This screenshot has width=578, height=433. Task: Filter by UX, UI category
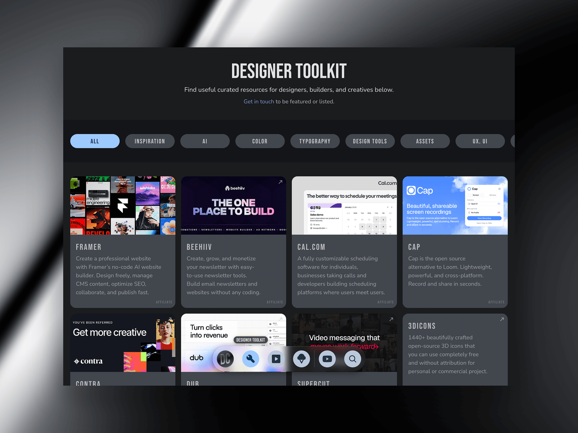[480, 141]
